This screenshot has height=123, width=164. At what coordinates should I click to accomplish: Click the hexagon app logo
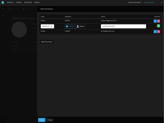click(3, 2)
